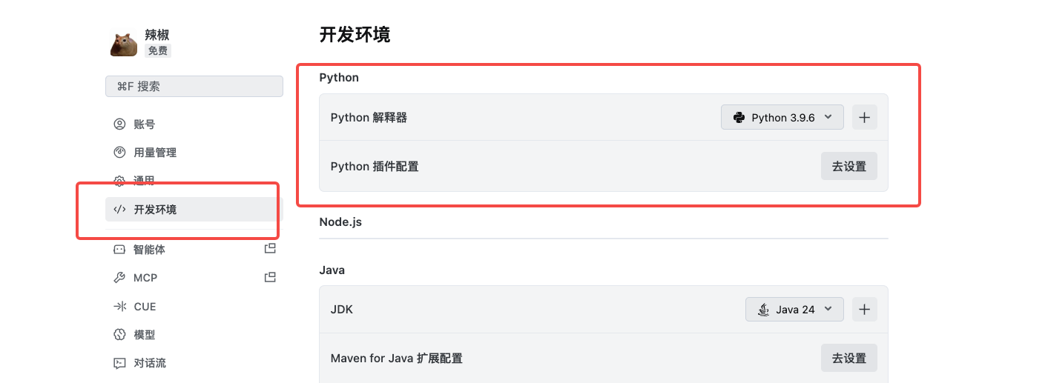The image size is (1048, 383).
Task: Click 去设置 for Python 插件配置
Action: click(x=849, y=166)
